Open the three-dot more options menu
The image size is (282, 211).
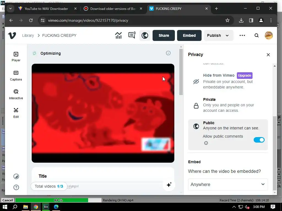coord(242,35)
